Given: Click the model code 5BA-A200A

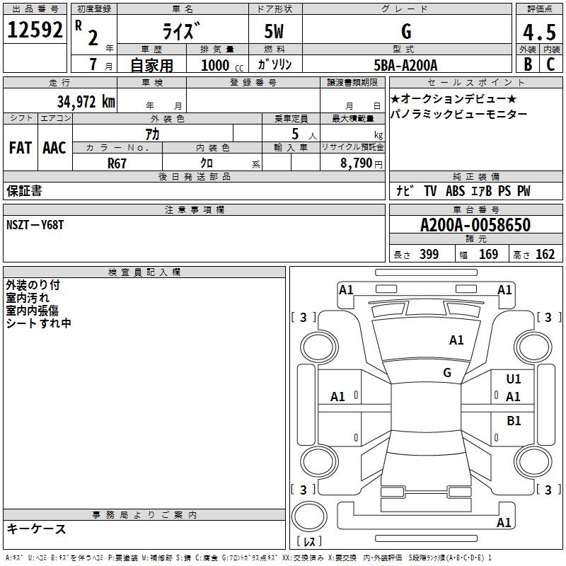Looking at the screenshot, I should click(x=405, y=65).
